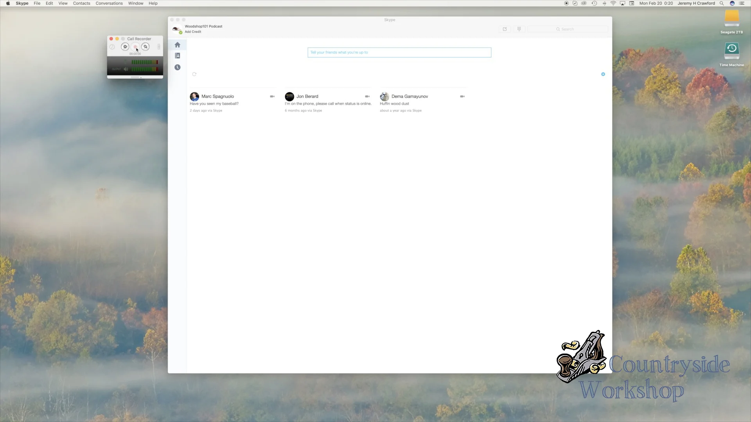The width and height of the screenshot is (751, 422).
Task: Click the menu bar date and time
Action: (656, 3)
